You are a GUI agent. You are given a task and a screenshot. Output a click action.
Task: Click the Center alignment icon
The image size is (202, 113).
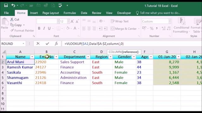click(x=89, y=29)
